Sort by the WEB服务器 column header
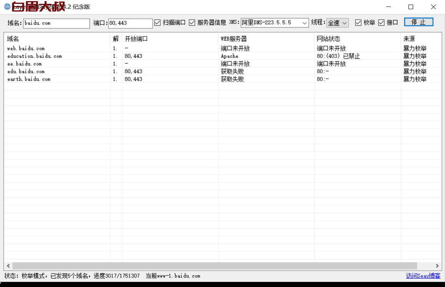This screenshot has height=287, width=445. (266, 39)
